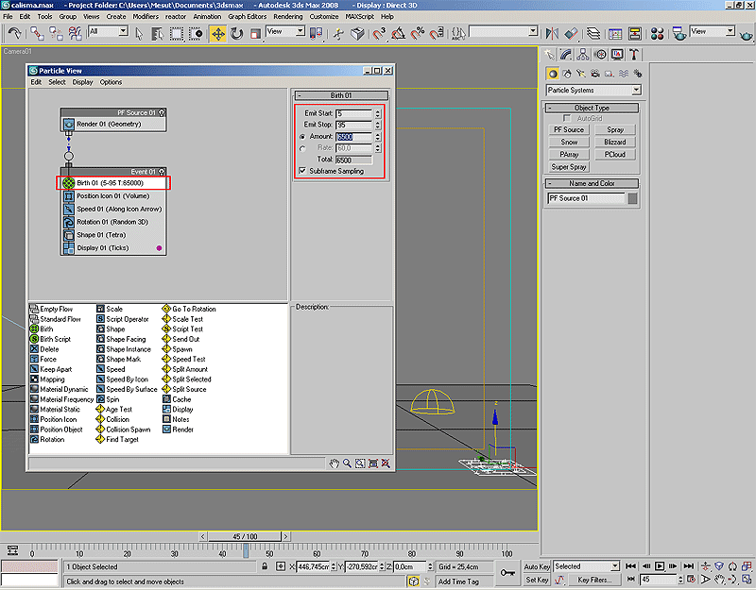
Task: Select the Move tool in main toolbar
Action: pyautogui.click(x=218, y=33)
